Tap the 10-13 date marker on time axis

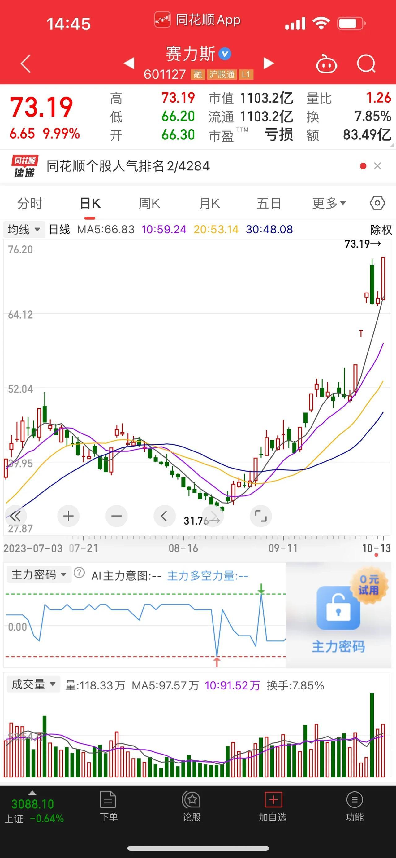(377, 548)
